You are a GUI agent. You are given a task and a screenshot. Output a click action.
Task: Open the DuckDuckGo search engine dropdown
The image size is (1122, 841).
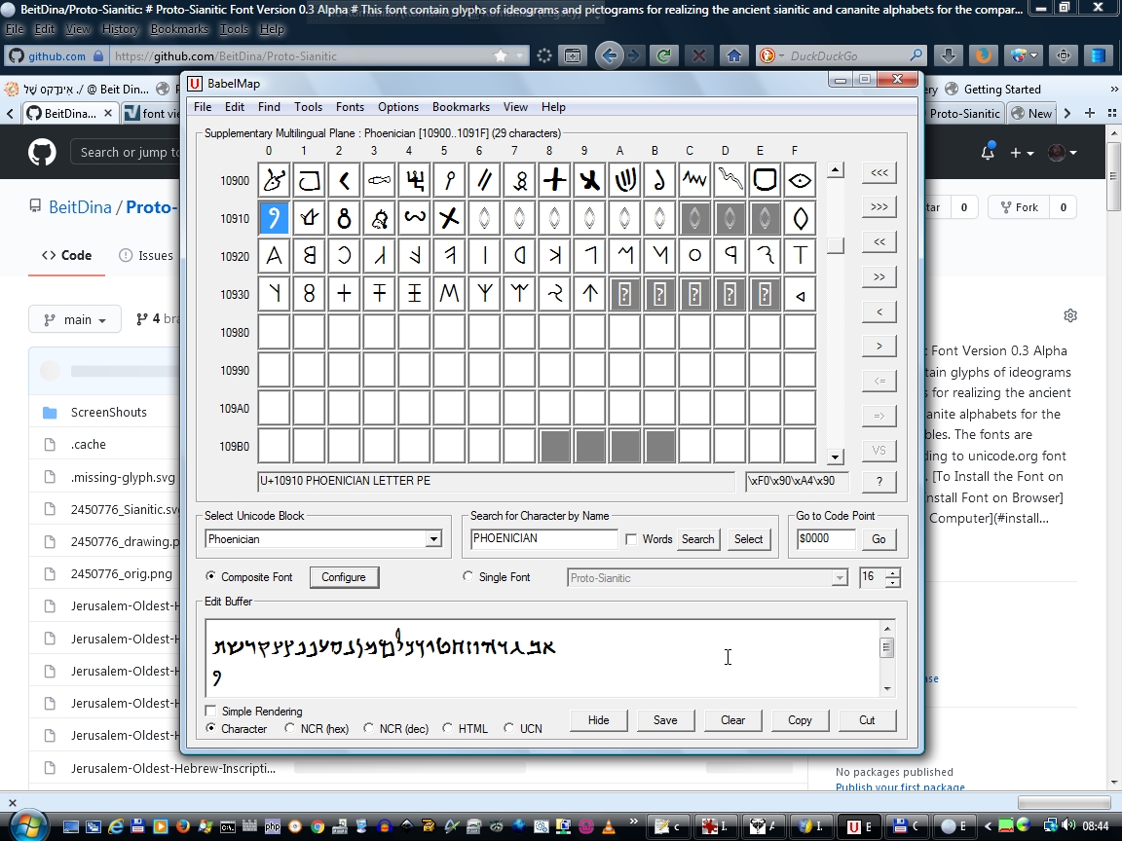770,55
